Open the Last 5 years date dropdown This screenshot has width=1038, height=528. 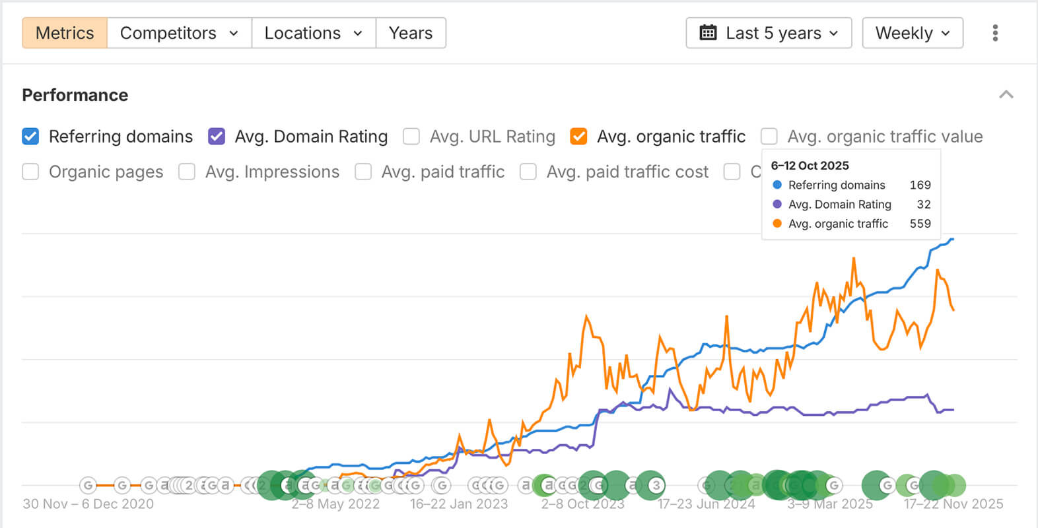[x=769, y=33]
